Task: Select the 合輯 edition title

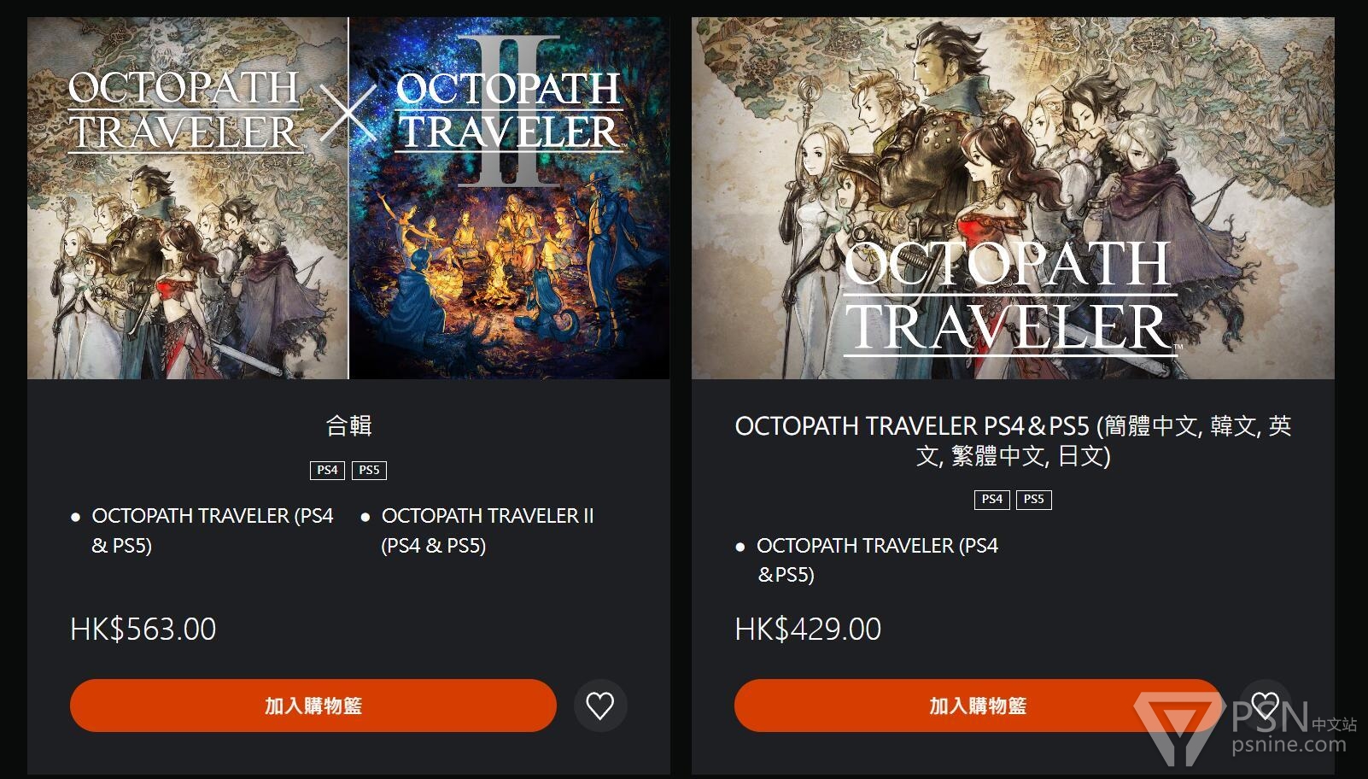Action: 348,425
